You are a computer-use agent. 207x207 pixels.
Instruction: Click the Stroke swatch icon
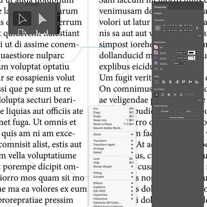coord(156,53)
